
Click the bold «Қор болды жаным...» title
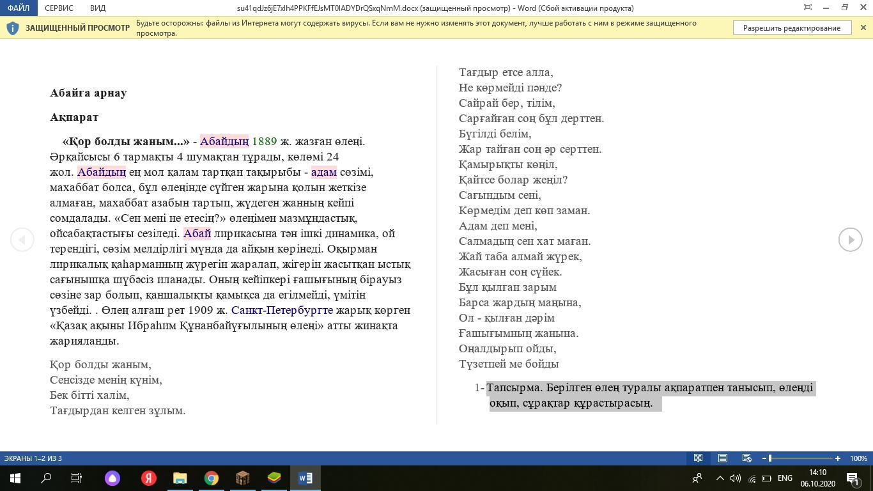click(126, 141)
